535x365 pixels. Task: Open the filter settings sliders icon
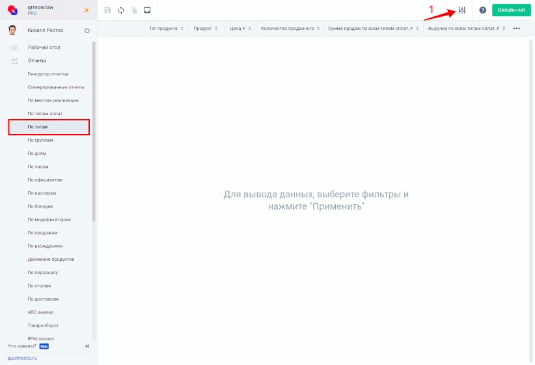tap(462, 10)
